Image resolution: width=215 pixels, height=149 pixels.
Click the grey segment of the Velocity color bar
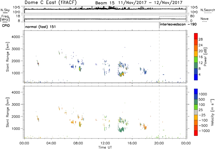[196, 112]
